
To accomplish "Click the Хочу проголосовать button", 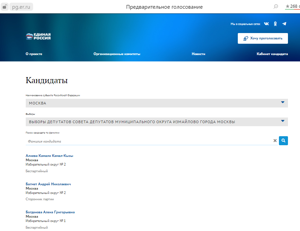I will click(x=263, y=38).
